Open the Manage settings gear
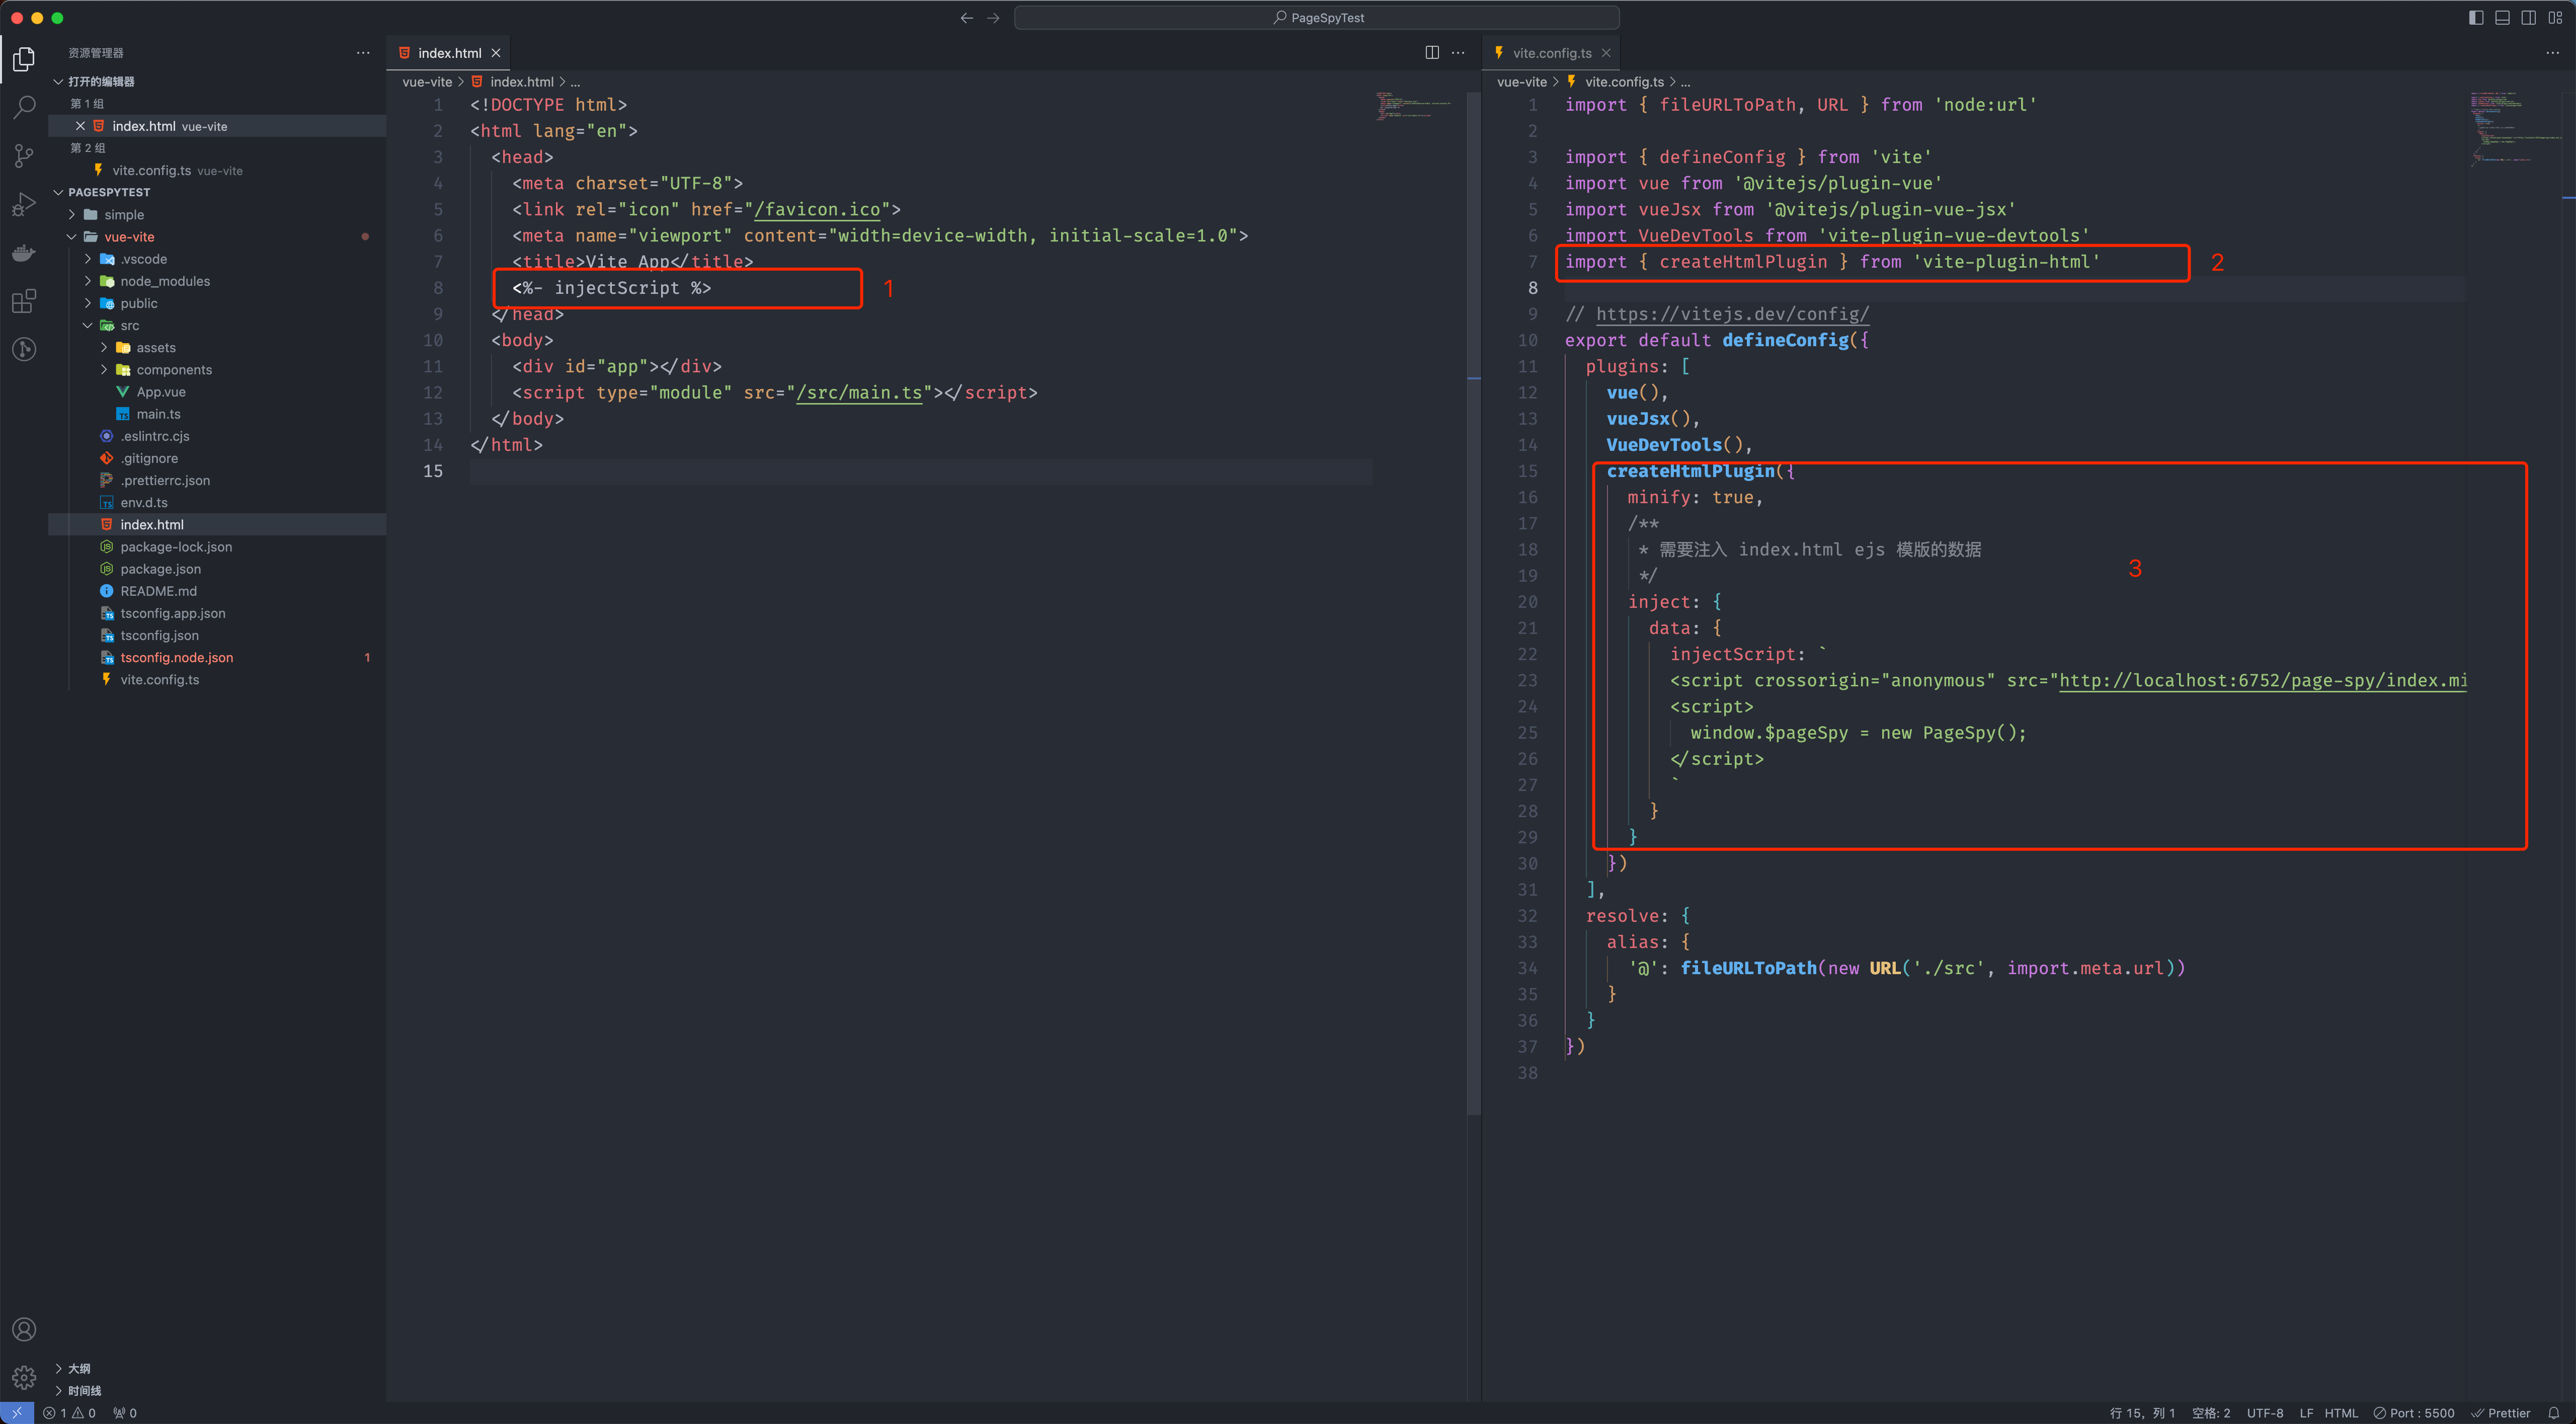The image size is (2576, 1424). (x=24, y=1377)
